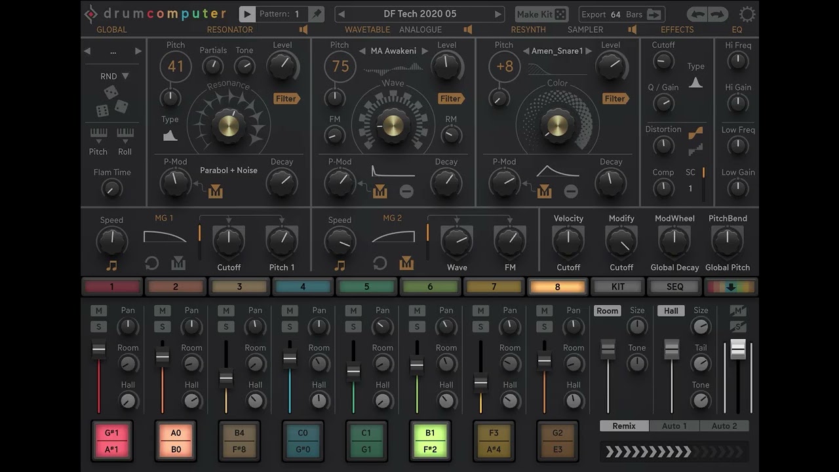Click the Resonator Pitch value 41

176,66
